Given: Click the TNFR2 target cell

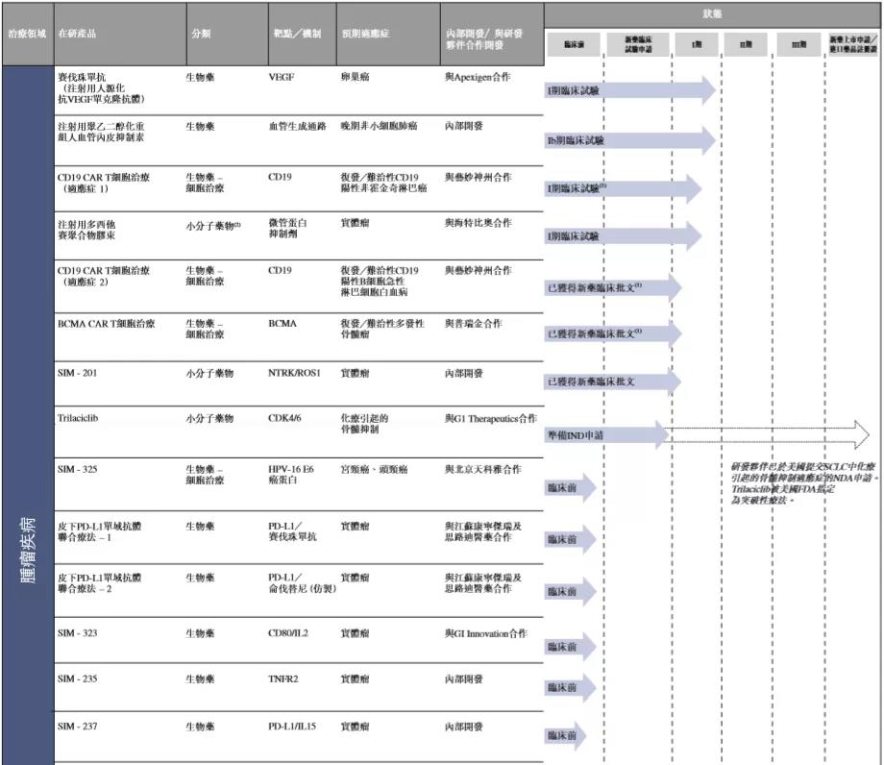Looking at the screenshot, I should 283,679.
